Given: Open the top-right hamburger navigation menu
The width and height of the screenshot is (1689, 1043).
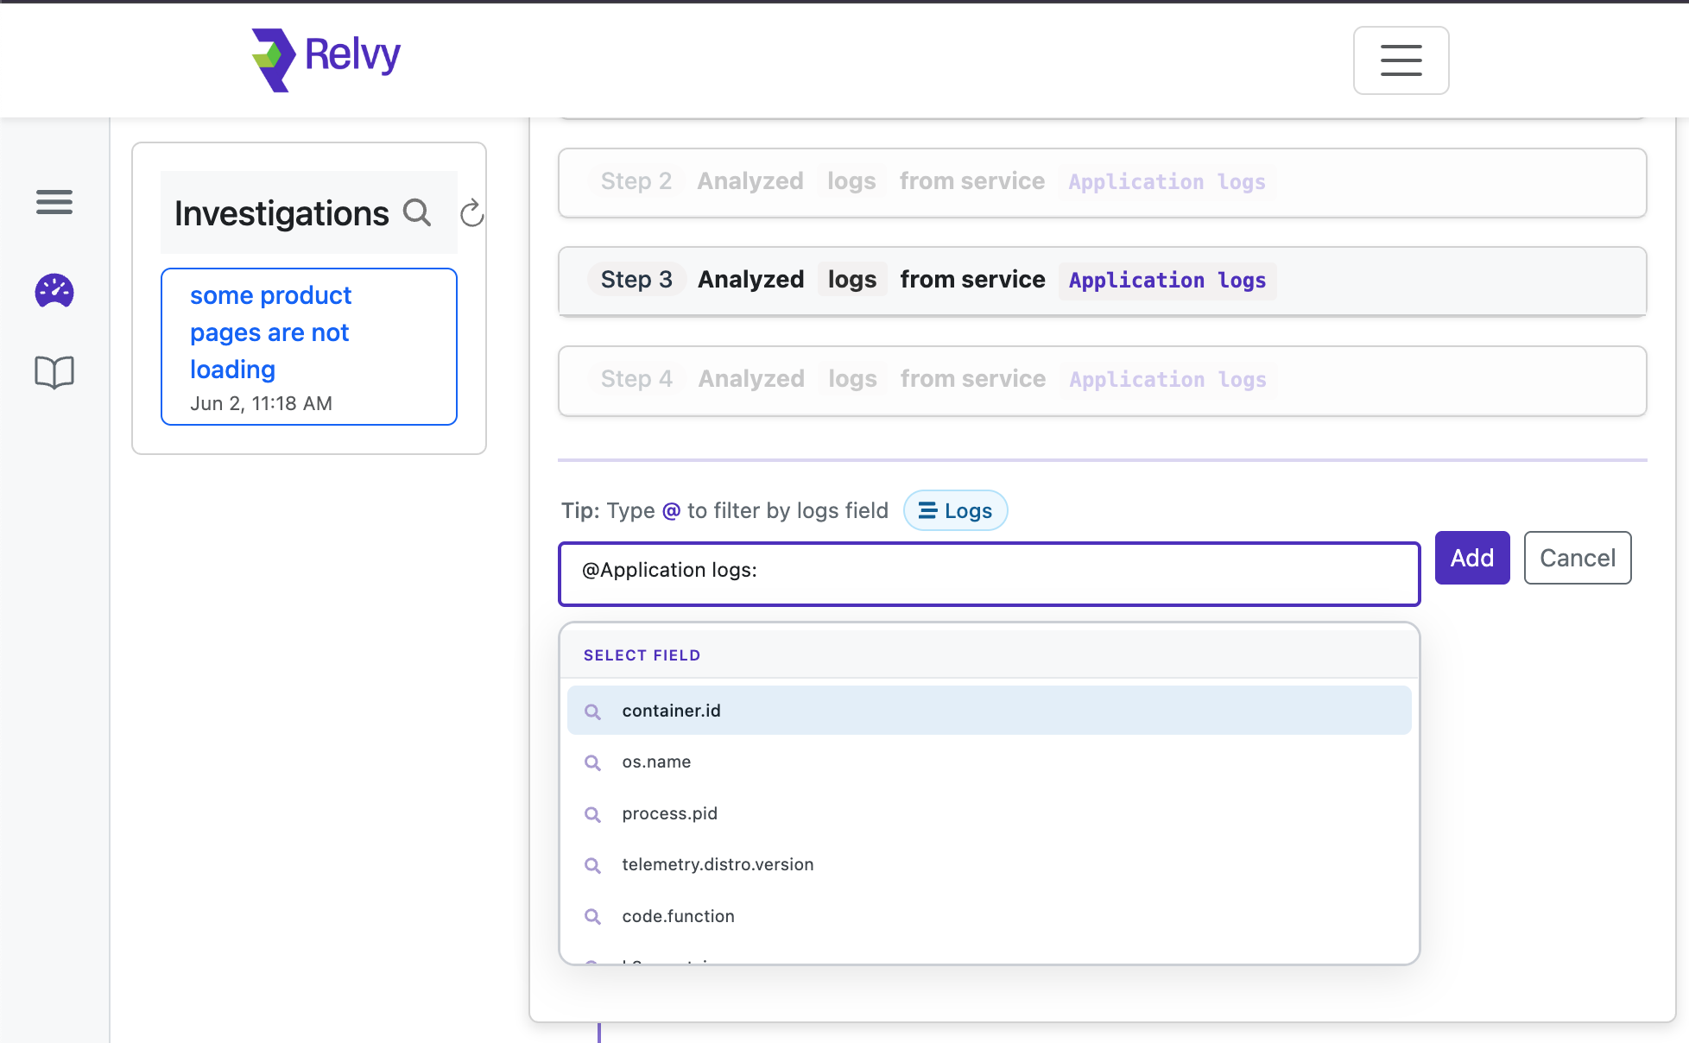Looking at the screenshot, I should point(1400,60).
